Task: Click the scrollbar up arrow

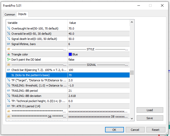Action: [x=132, y=23]
